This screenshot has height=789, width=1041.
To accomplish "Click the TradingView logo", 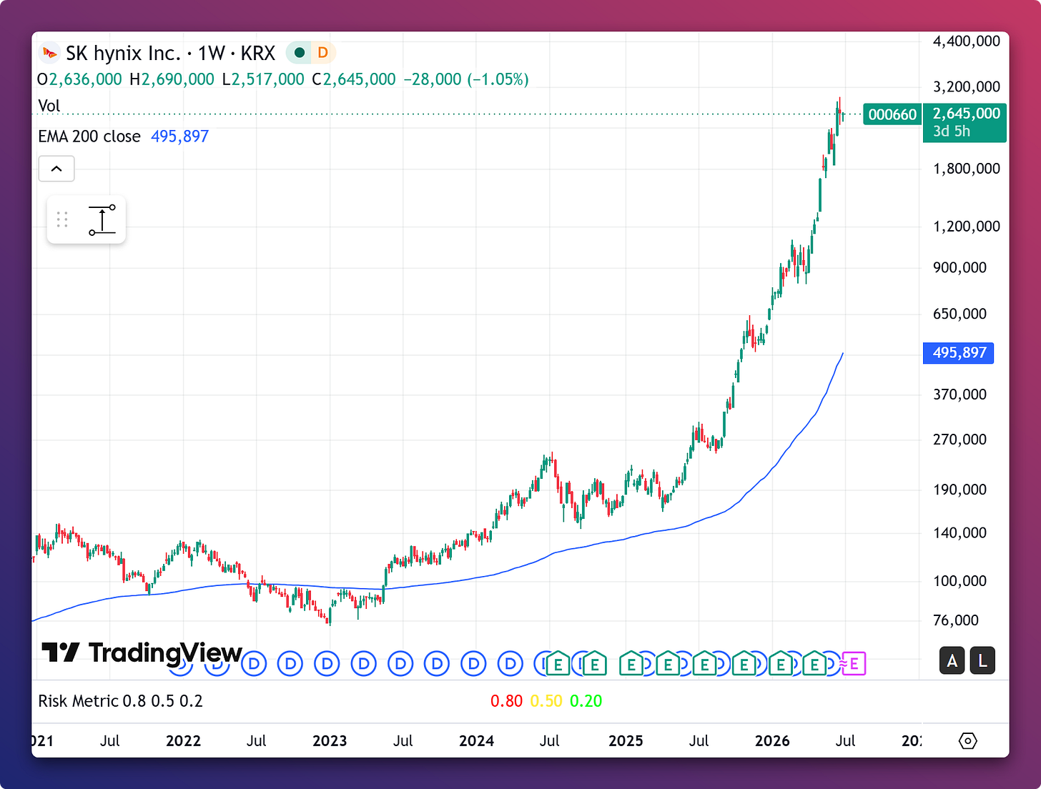I will 142,652.
